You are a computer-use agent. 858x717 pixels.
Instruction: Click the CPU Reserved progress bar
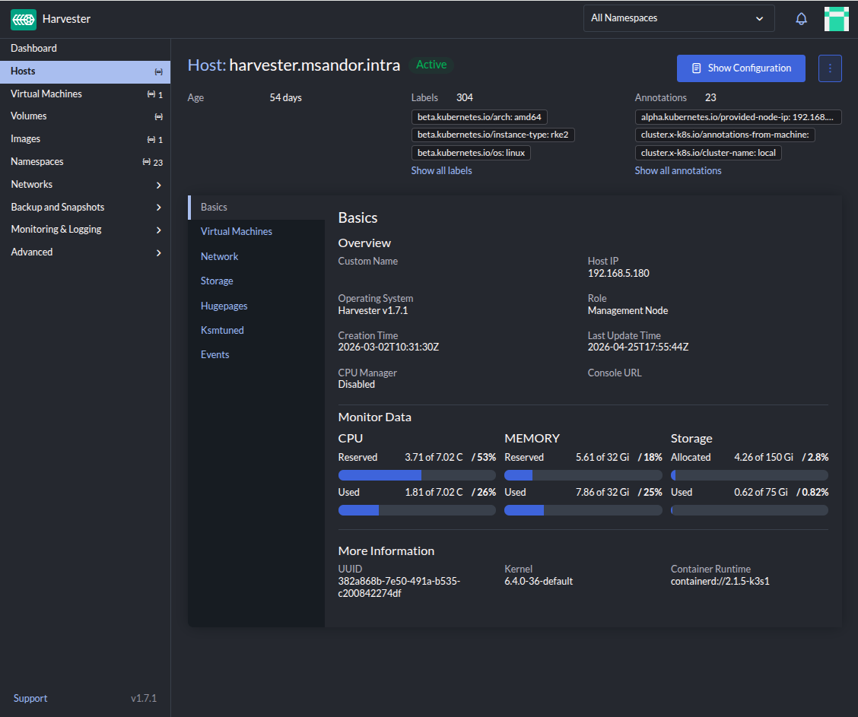[x=416, y=475]
